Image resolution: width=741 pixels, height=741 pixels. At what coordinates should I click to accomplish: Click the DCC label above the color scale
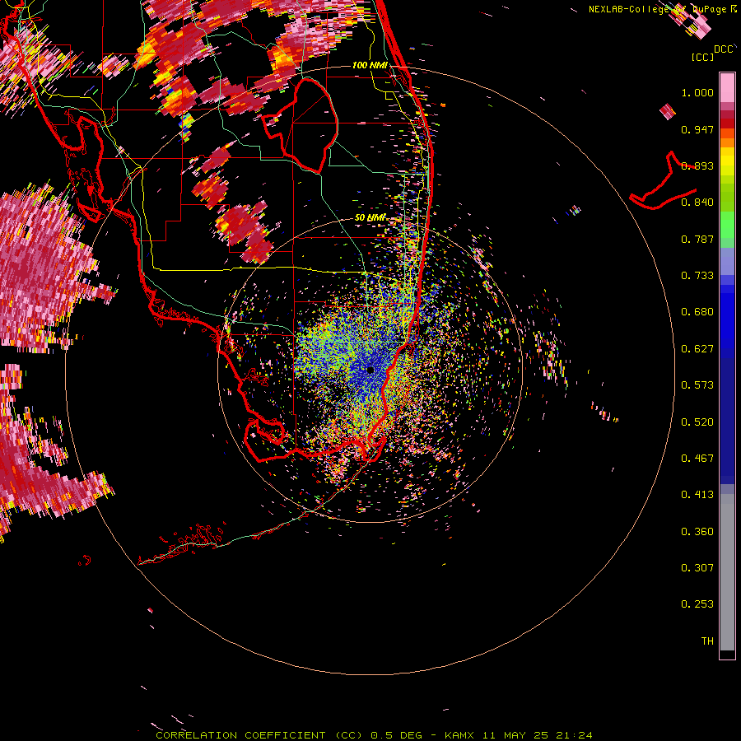coord(724,49)
